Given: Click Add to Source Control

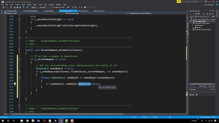Looking at the screenshot, I should pos(208,117).
